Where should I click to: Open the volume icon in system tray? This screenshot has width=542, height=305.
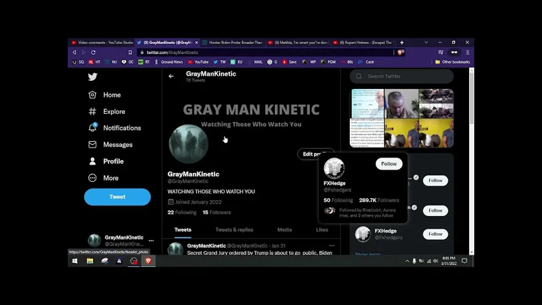pyautogui.click(x=435, y=261)
